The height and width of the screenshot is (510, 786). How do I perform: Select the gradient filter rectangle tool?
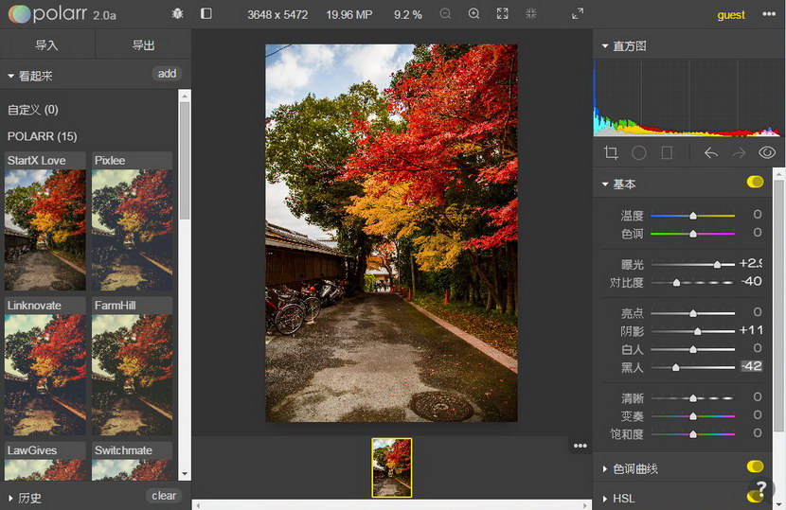[667, 152]
